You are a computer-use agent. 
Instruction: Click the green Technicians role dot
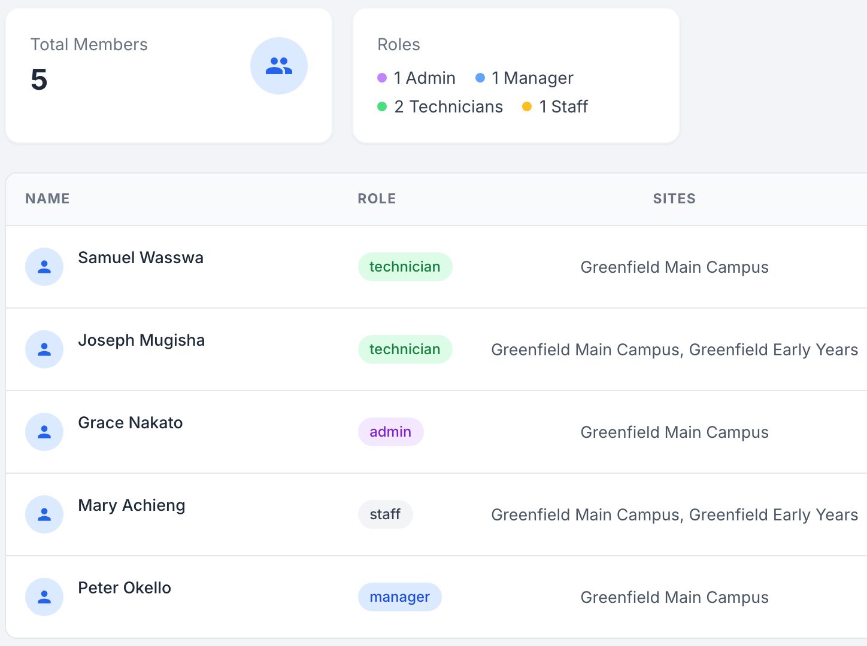(382, 106)
